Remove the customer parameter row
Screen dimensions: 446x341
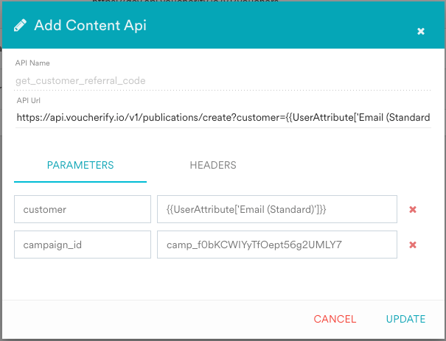click(413, 209)
